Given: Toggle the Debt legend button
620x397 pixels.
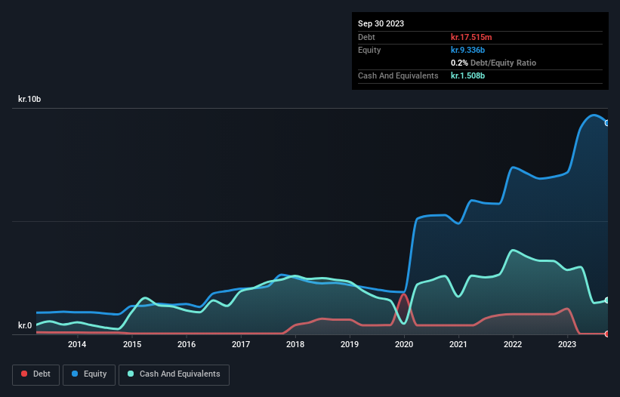Looking at the screenshot, I should 35,374.
